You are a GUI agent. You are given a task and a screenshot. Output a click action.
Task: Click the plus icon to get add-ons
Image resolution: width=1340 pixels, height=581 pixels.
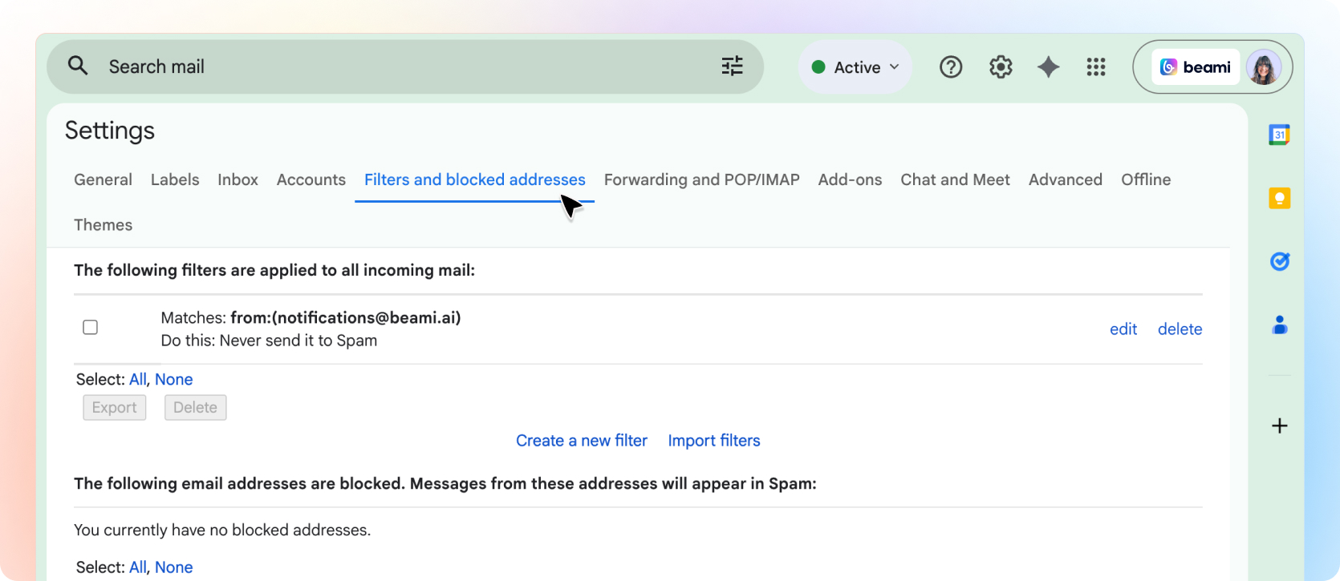pyautogui.click(x=1279, y=426)
